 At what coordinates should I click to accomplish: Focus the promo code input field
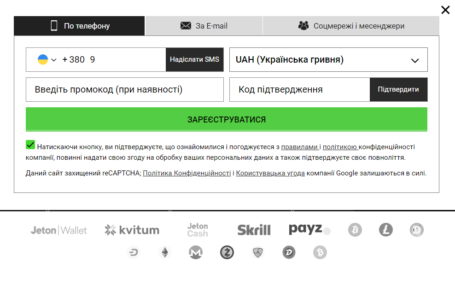click(x=125, y=89)
